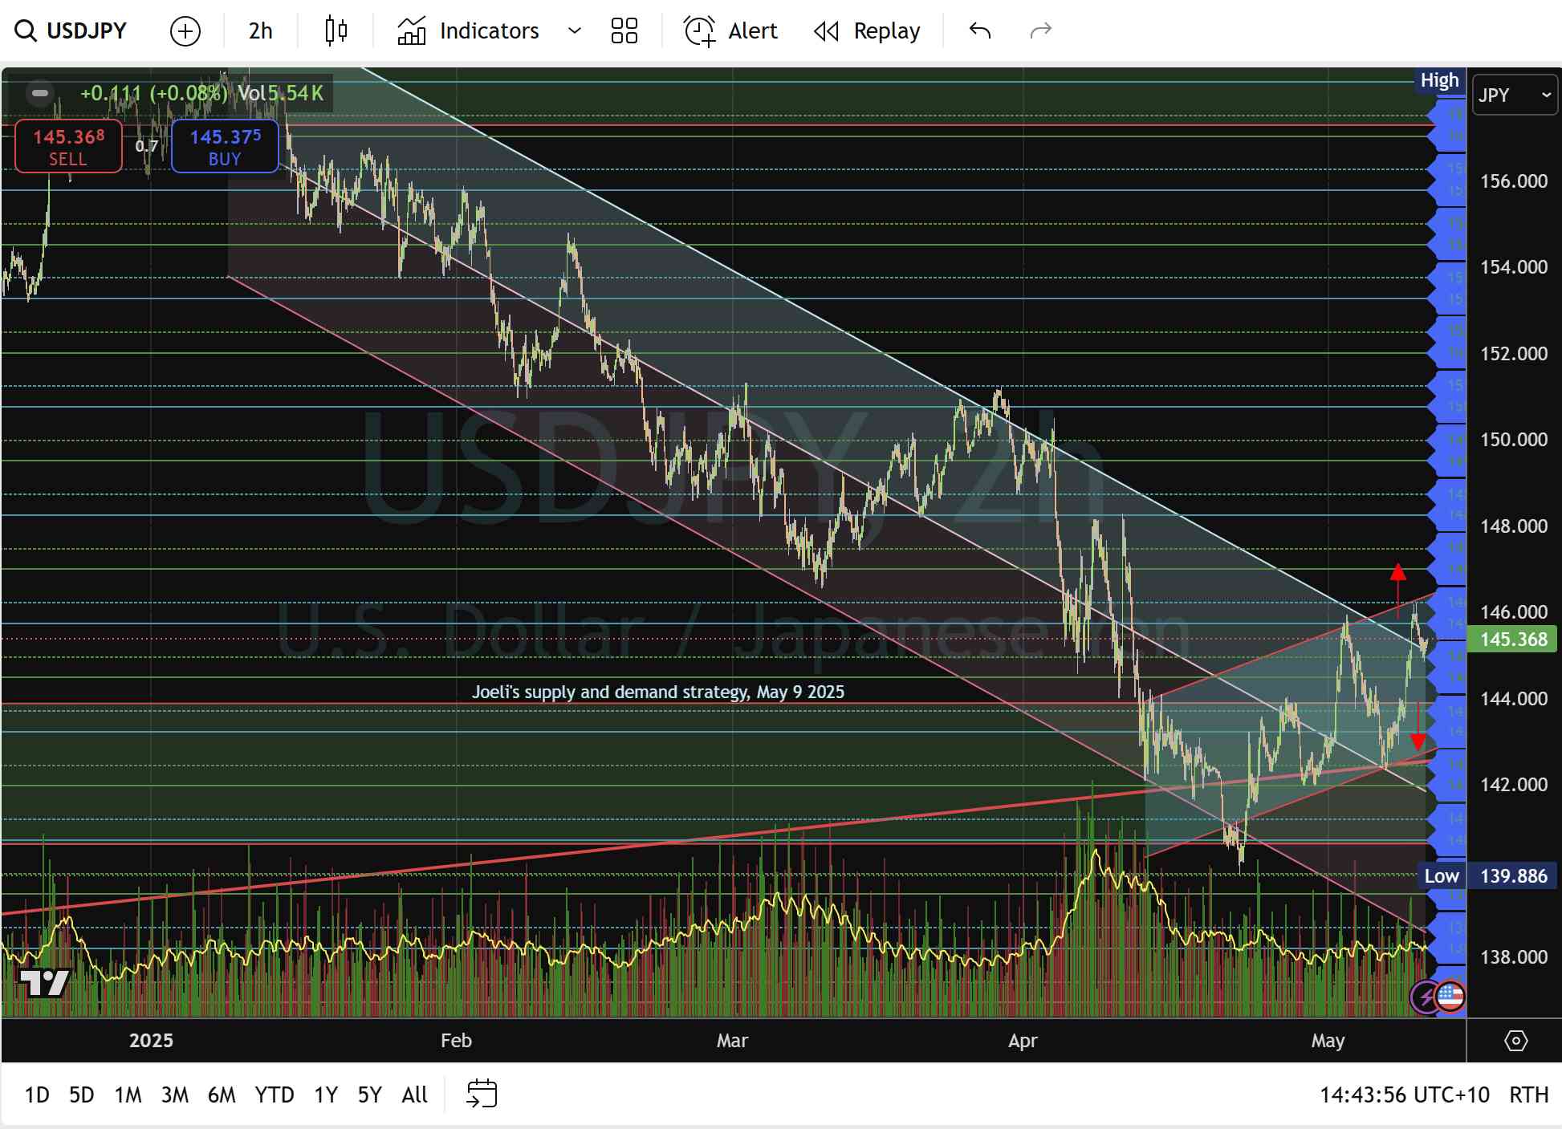The height and width of the screenshot is (1129, 1562).
Task: Open chart settings hexagon icon
Action: pos(1515,1041)
